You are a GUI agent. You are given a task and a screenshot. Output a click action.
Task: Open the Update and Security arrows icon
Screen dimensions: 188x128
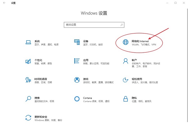28,118
